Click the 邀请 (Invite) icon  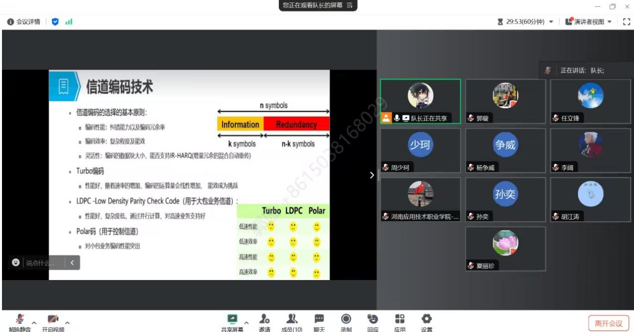[264, 319]
